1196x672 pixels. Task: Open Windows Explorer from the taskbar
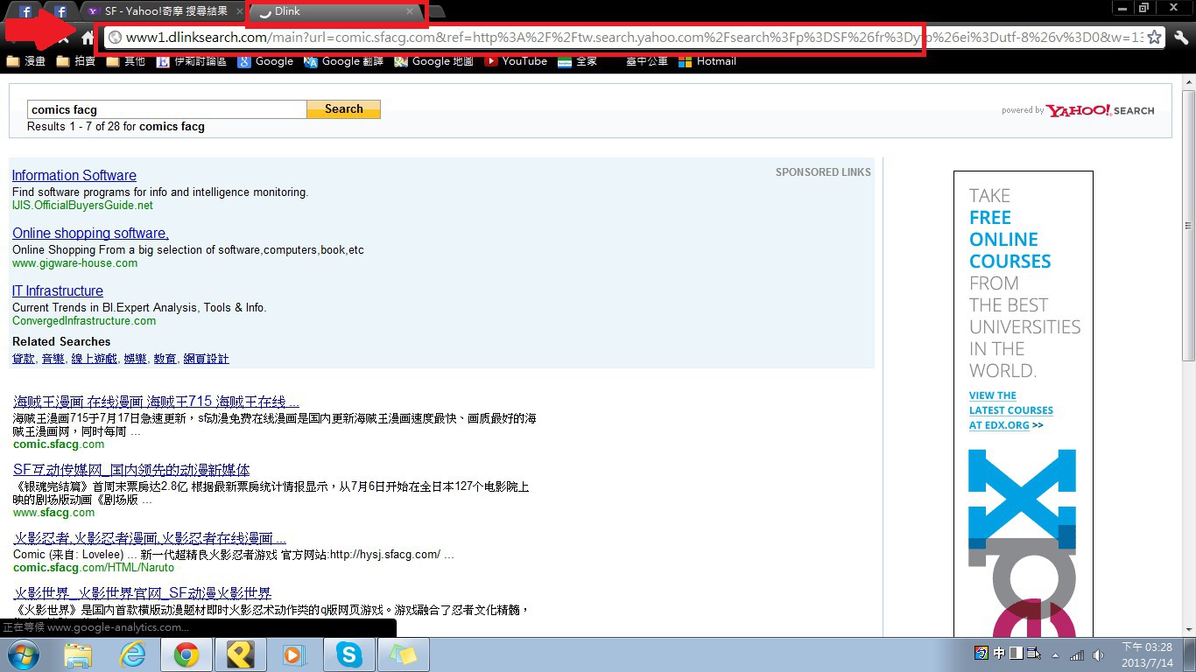point(78,654)
